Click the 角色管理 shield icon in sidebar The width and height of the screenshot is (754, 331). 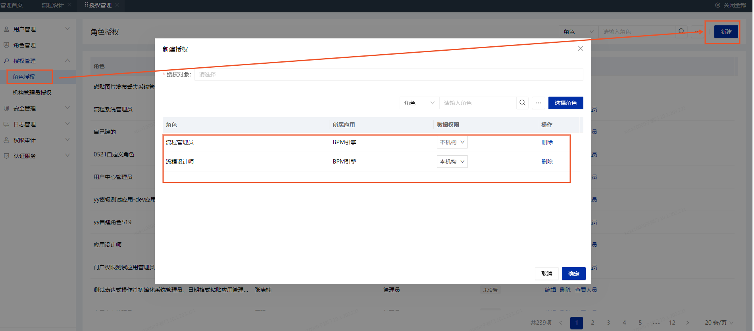[x=6, y=45]
